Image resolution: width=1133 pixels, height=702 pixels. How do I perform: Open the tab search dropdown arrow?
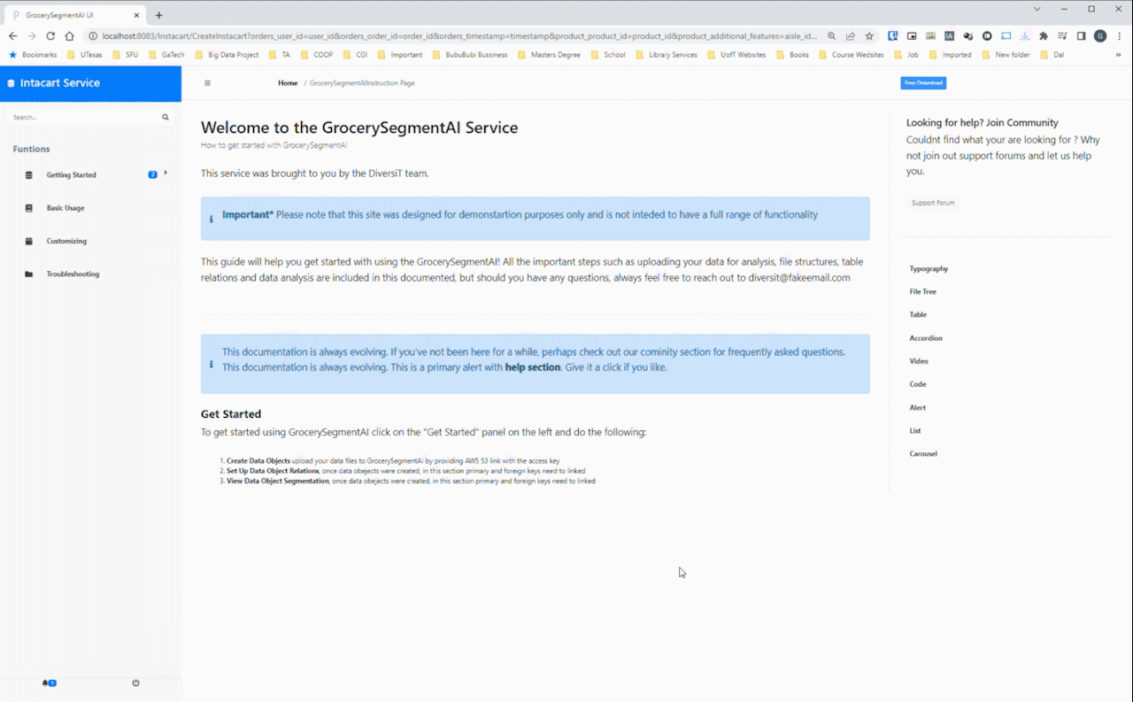tap(1037, 9)
